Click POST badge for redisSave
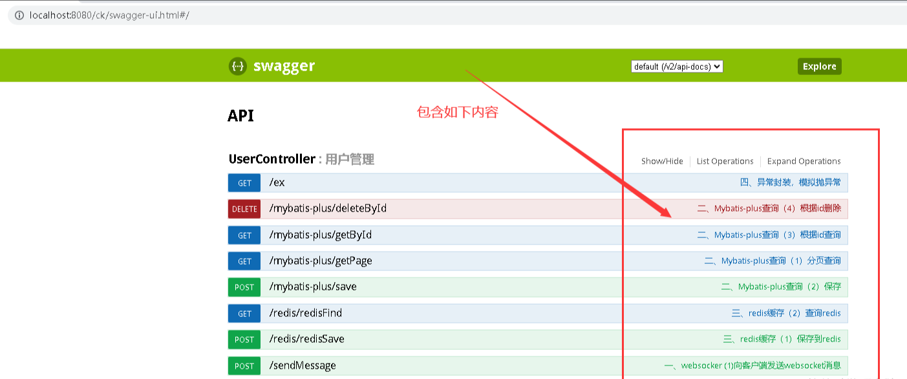Screen dimensions: 907x379 point(244,340)
